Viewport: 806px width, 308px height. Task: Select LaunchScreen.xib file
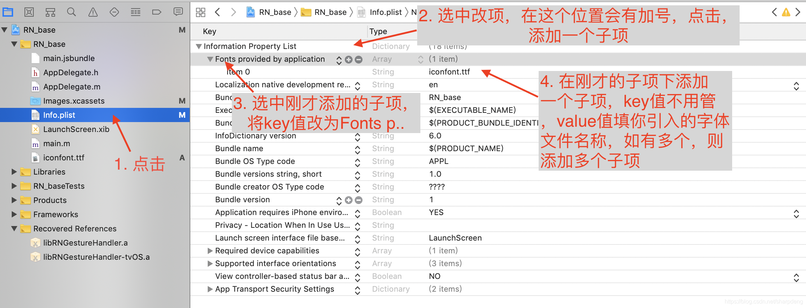(x=76, y=130)
